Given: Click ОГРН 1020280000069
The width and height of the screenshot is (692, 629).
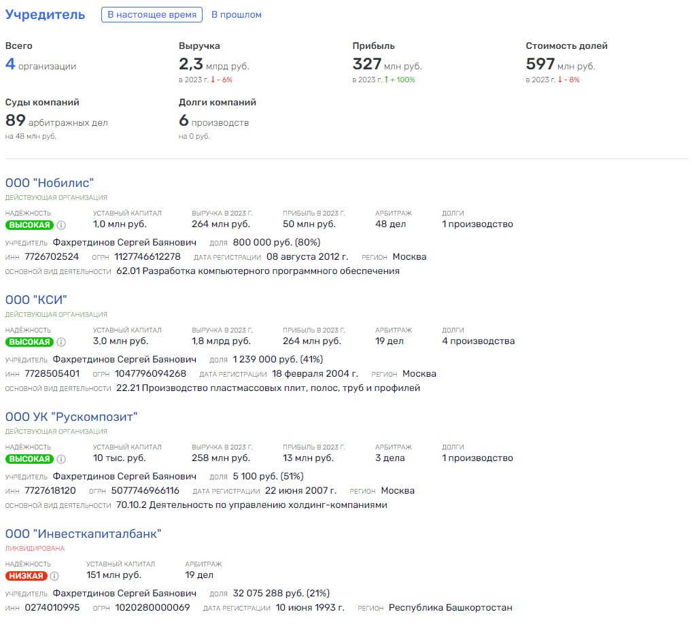Looking at the screenshot, I should coord(152,607).
